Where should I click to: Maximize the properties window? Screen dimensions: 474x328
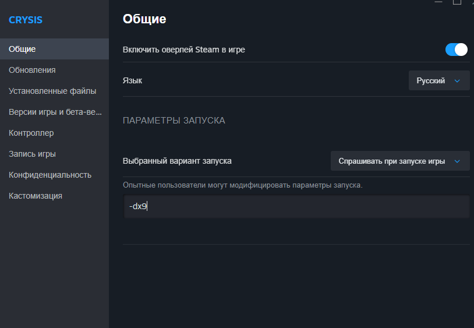click(457, 2)
